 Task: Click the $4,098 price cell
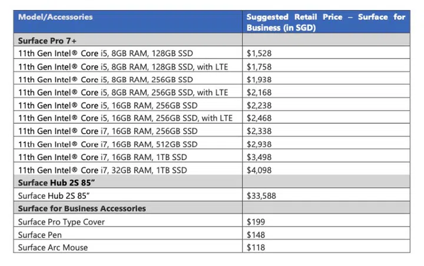pos(260,170)
